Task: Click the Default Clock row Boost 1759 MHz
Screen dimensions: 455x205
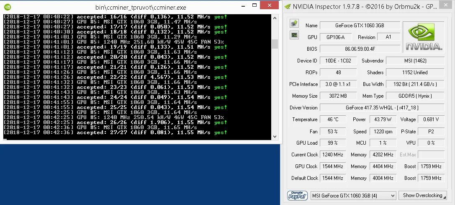Action: click(x=431, y=178)
